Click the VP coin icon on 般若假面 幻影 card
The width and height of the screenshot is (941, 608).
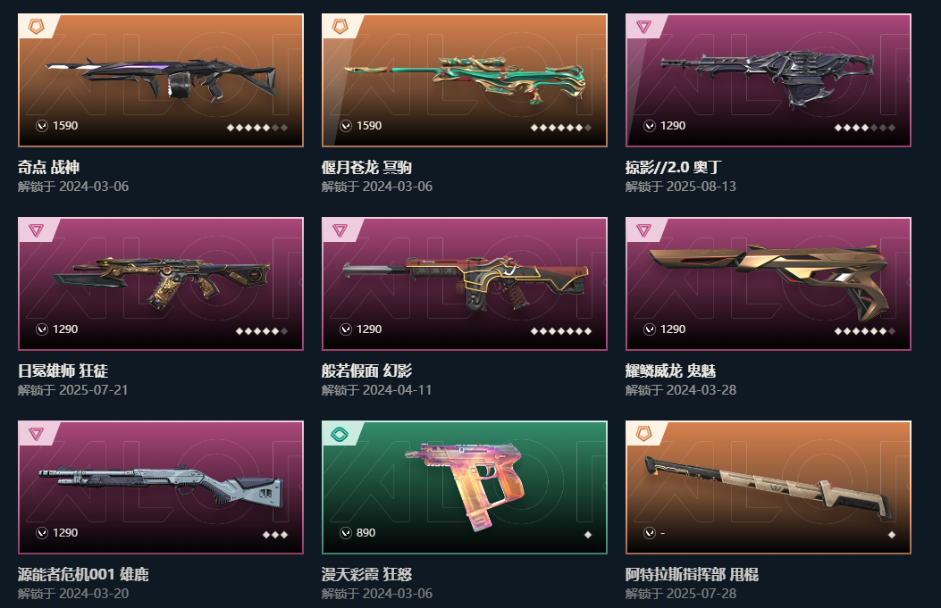[346, 329]
